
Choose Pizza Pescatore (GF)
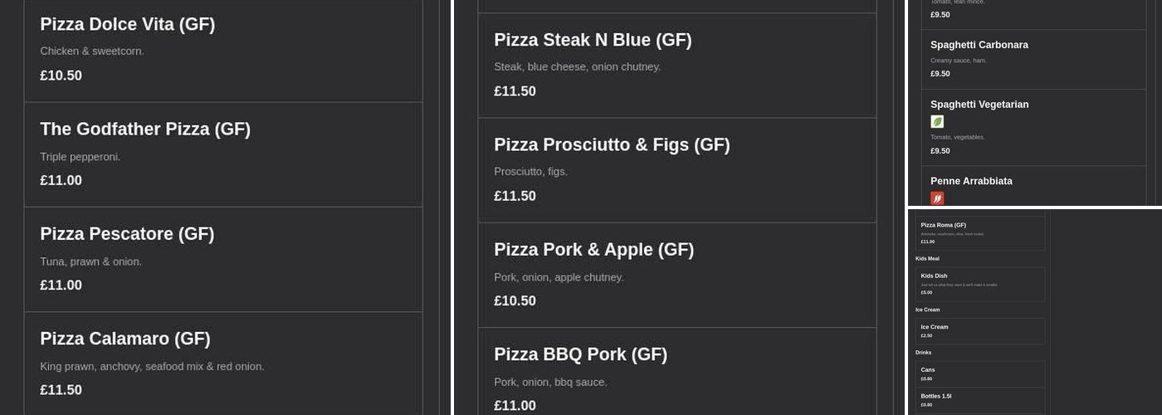pyautogui.click(x=222, y=259)
